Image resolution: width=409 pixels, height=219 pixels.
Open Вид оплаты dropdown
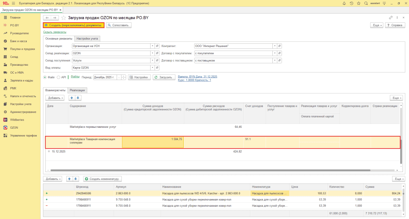(x=152, y=68)
